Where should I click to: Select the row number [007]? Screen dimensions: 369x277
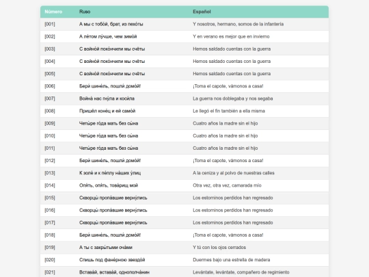[x=50, y=98]
